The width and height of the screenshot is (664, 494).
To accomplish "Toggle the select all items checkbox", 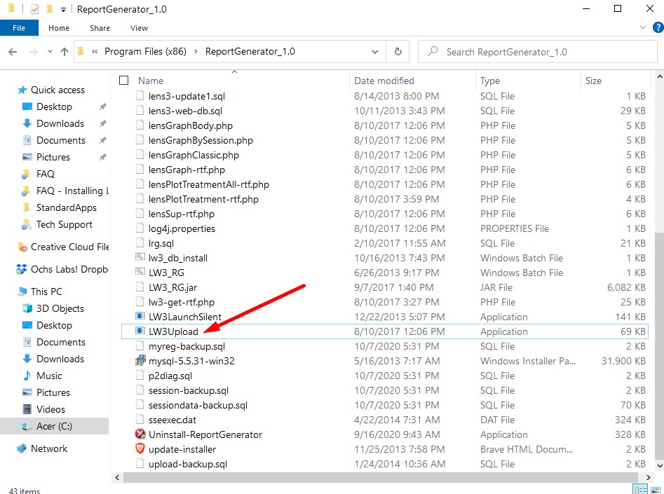I will point(123,81).
